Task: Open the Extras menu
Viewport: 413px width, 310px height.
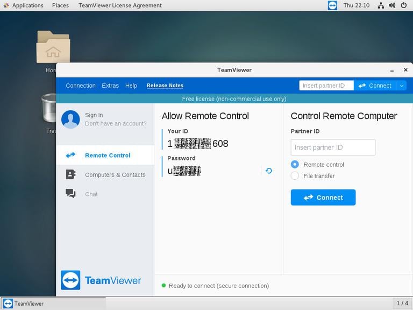Action: pyautogui.click(x=110, y=86)
